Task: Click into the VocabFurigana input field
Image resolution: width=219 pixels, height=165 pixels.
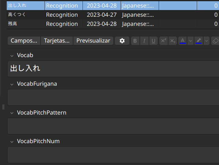Action: [113, 97]
